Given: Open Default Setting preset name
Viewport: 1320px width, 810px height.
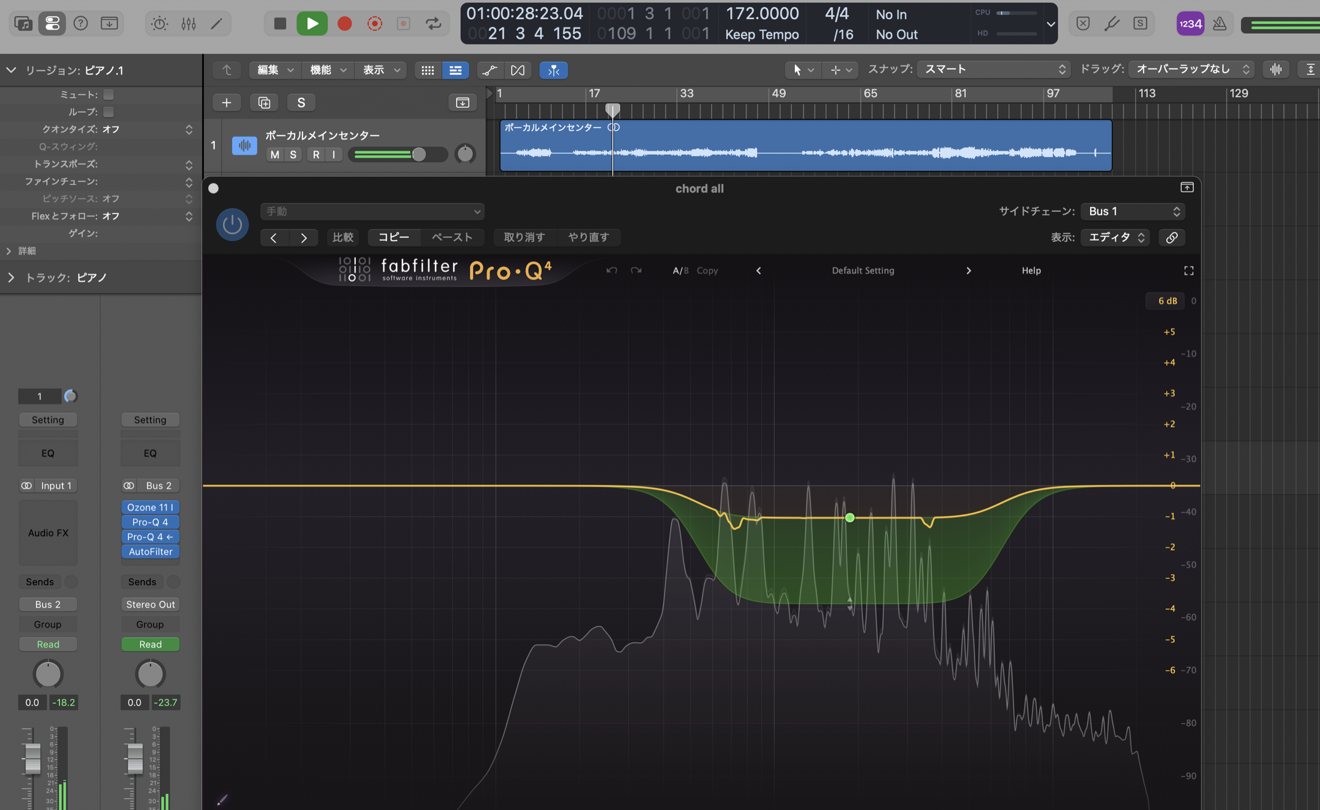Looking at the screenshot, I should [863, 271].
